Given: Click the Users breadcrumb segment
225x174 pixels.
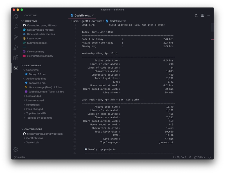Looking at the screenshot, I should pyautogui.click(x=75, y=21).
